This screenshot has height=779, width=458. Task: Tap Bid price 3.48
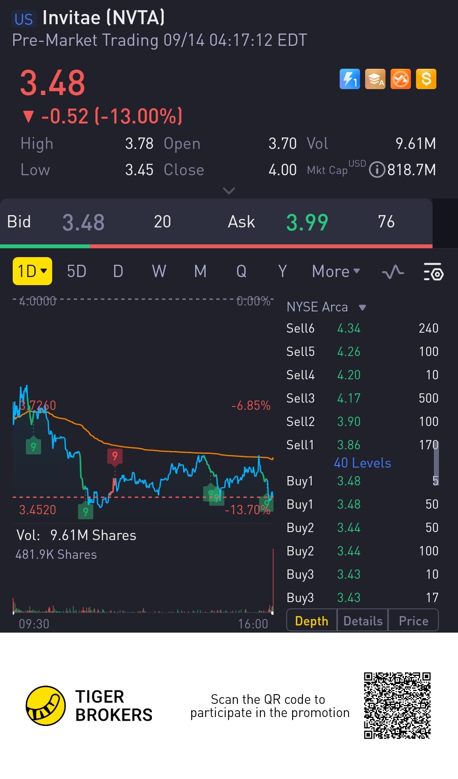(84, 222)
